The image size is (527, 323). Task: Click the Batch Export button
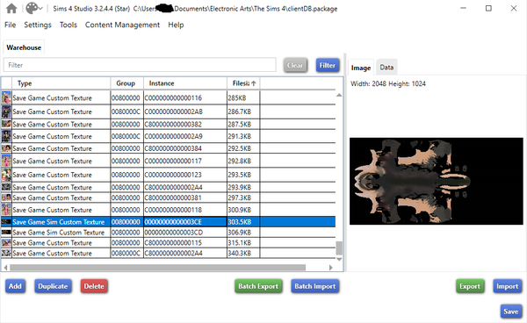pos(258,286)
